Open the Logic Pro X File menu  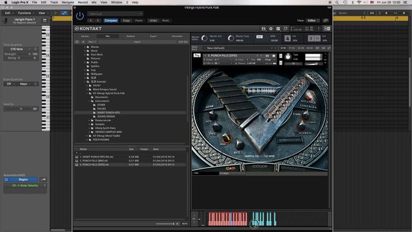34,3
